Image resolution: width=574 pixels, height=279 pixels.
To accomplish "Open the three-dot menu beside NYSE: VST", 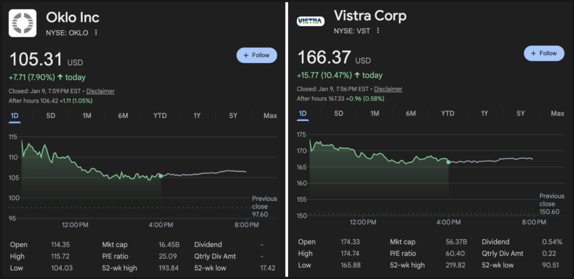I will coord(377,30).
